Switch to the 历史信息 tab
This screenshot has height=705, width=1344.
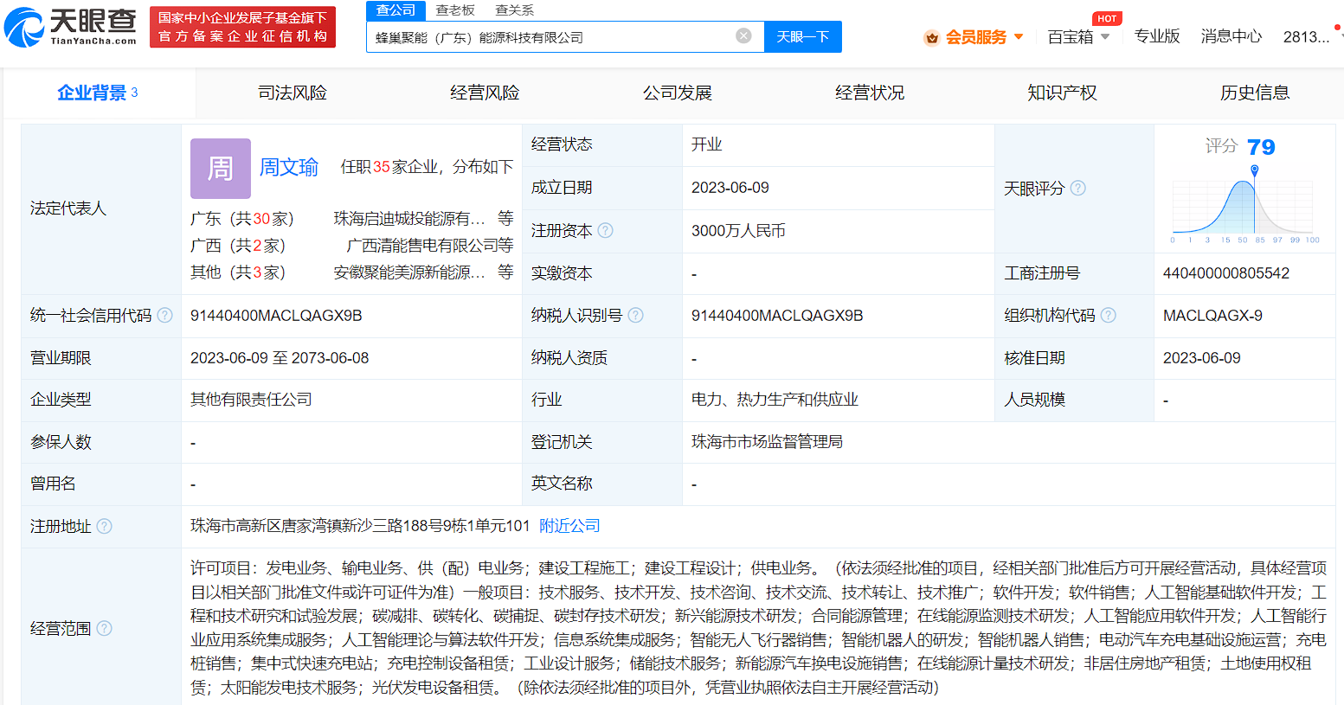[x=1255, y=93]
